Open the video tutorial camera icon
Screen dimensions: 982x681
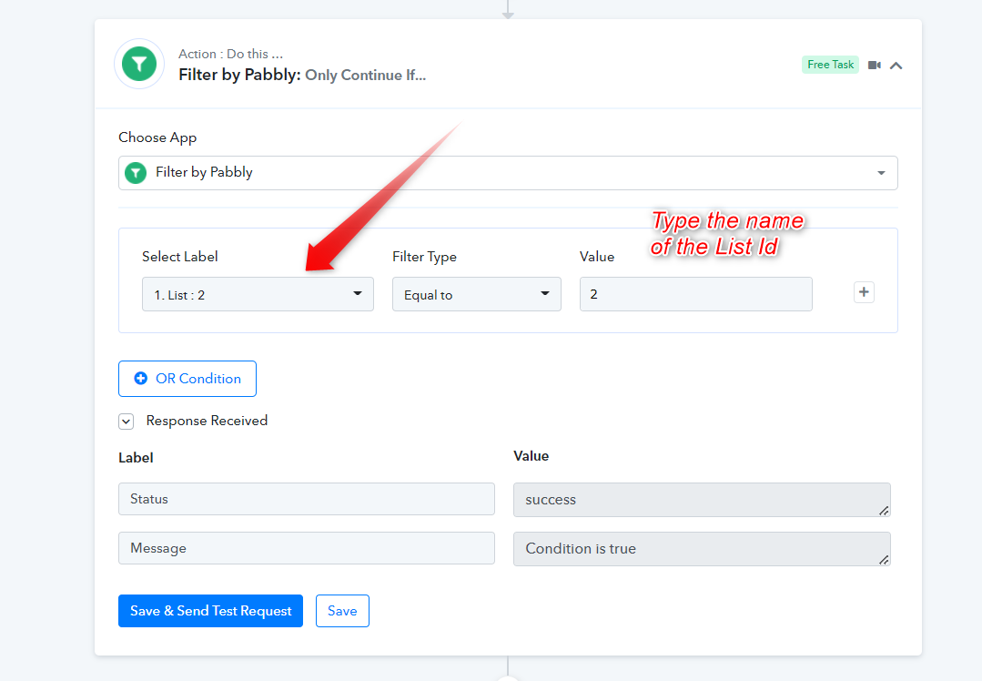(x=875, y=66)
